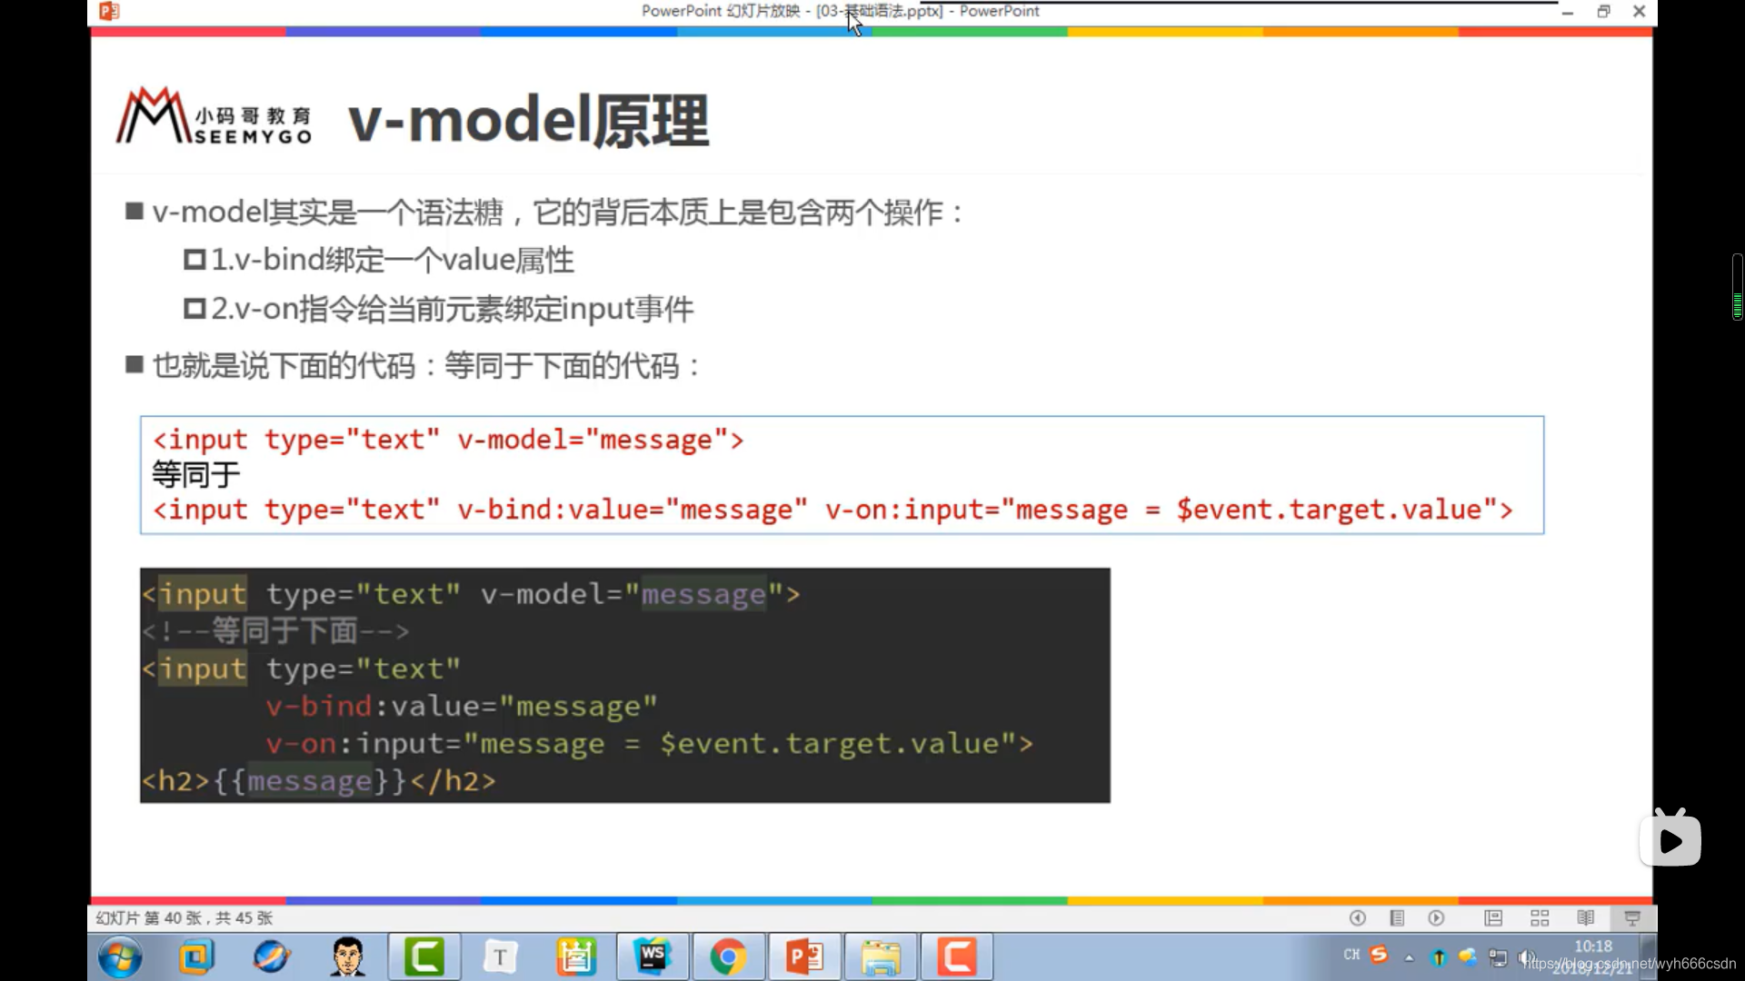Click the PowerPoint taskbar button
The image size is (1745, 981).
click(x=804, y=956)
